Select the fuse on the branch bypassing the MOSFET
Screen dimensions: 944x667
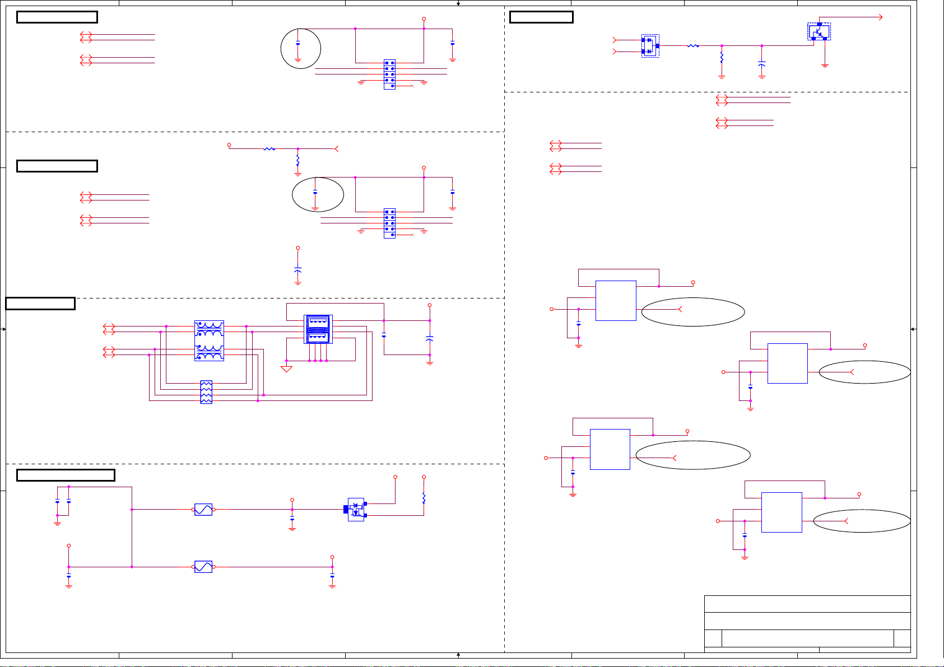203,567
